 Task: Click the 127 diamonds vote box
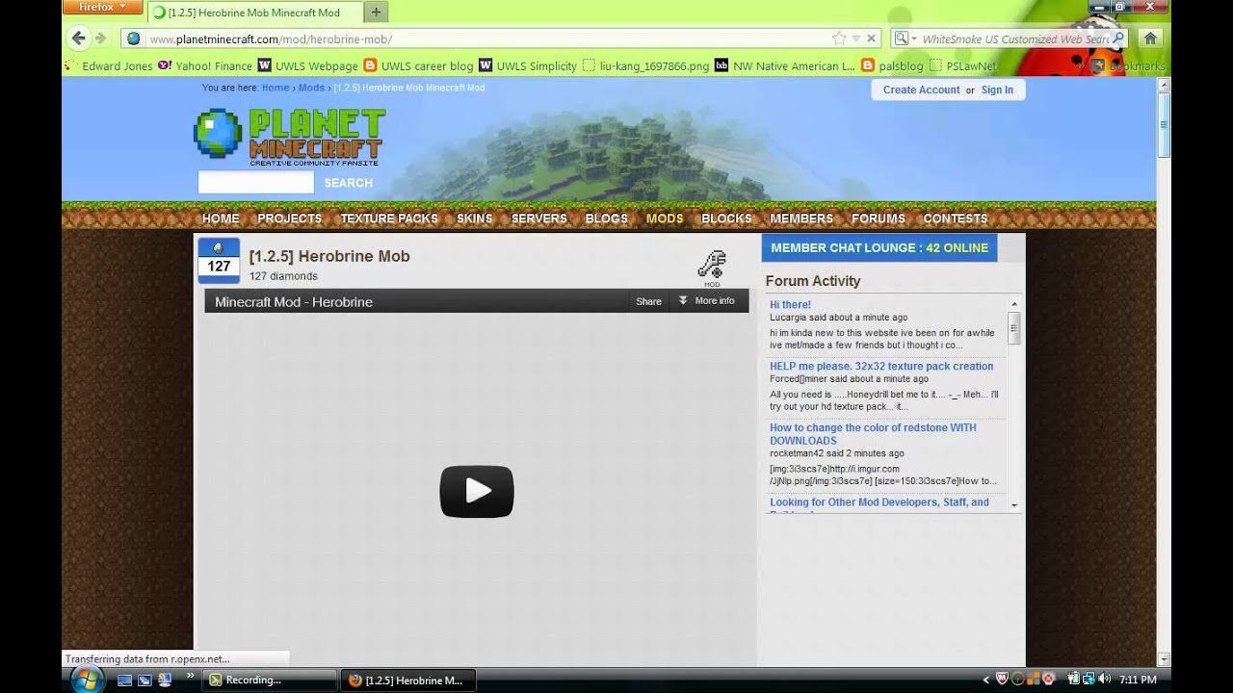[x=219, y=261]
